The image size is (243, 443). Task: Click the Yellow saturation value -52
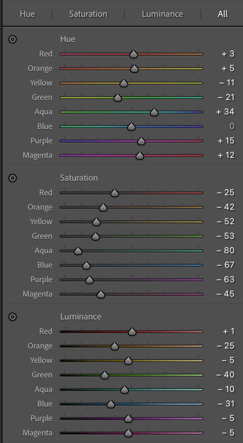(x=225, y=221)
